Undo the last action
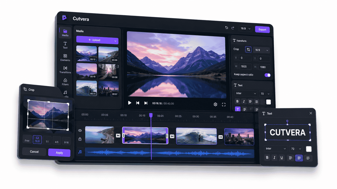The height and width of the screenshot is (189, 337). pos(226,28)
